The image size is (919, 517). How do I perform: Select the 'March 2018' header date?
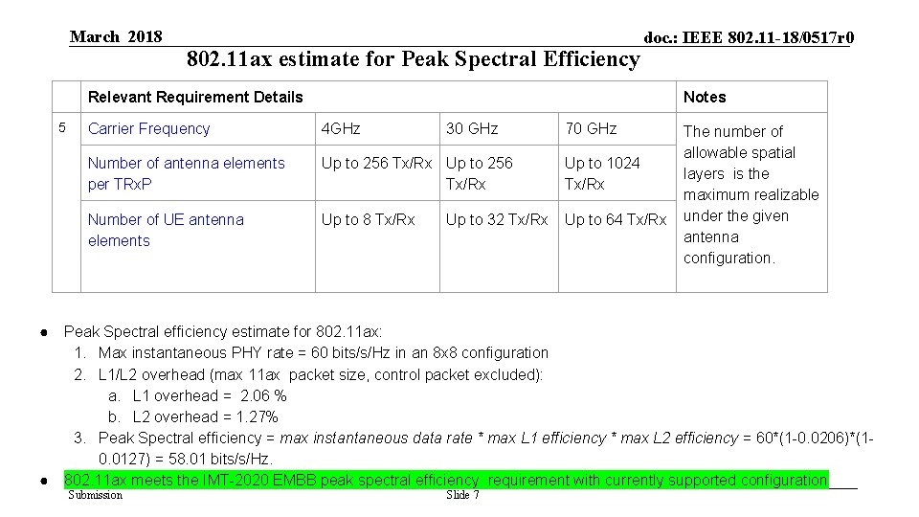coord(116,36)
